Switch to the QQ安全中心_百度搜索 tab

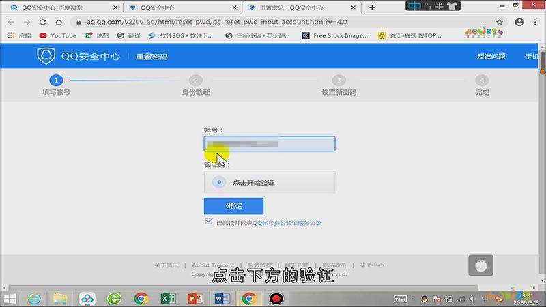53,8
